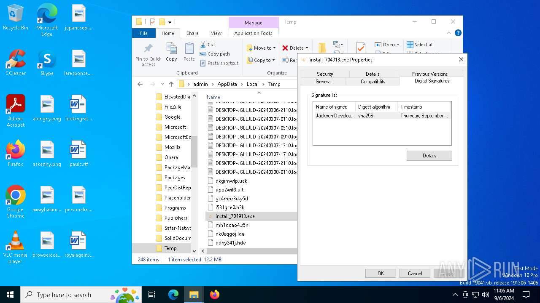Click Quick Access toolbar new folder icon
The image size is (540, 303).
click(x=162, y=22)
